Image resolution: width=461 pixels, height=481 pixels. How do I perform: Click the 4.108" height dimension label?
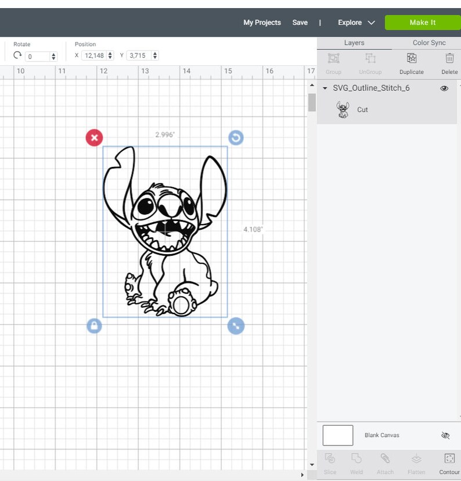253,230
